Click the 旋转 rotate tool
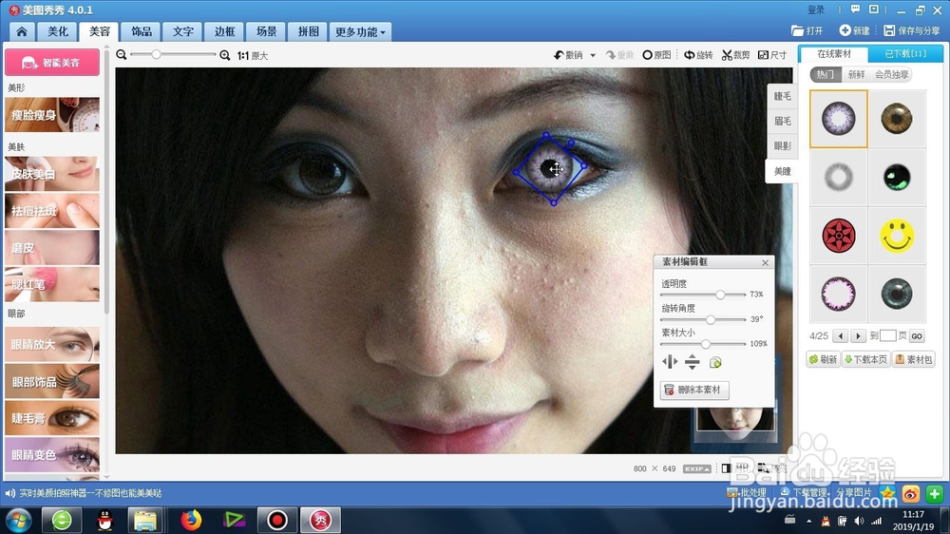The image size is (950, 534). pos(698,55)
